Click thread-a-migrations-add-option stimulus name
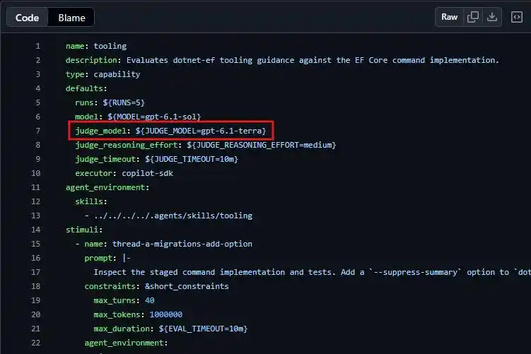The height and width of the screenshot is (354, 531). pyautogui.click(x=182, y=244)
